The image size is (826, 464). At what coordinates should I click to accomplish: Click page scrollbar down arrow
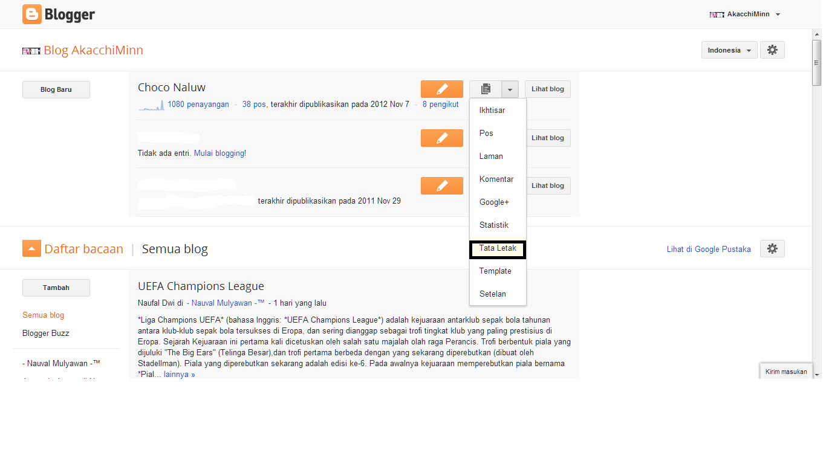pos(817,375)
